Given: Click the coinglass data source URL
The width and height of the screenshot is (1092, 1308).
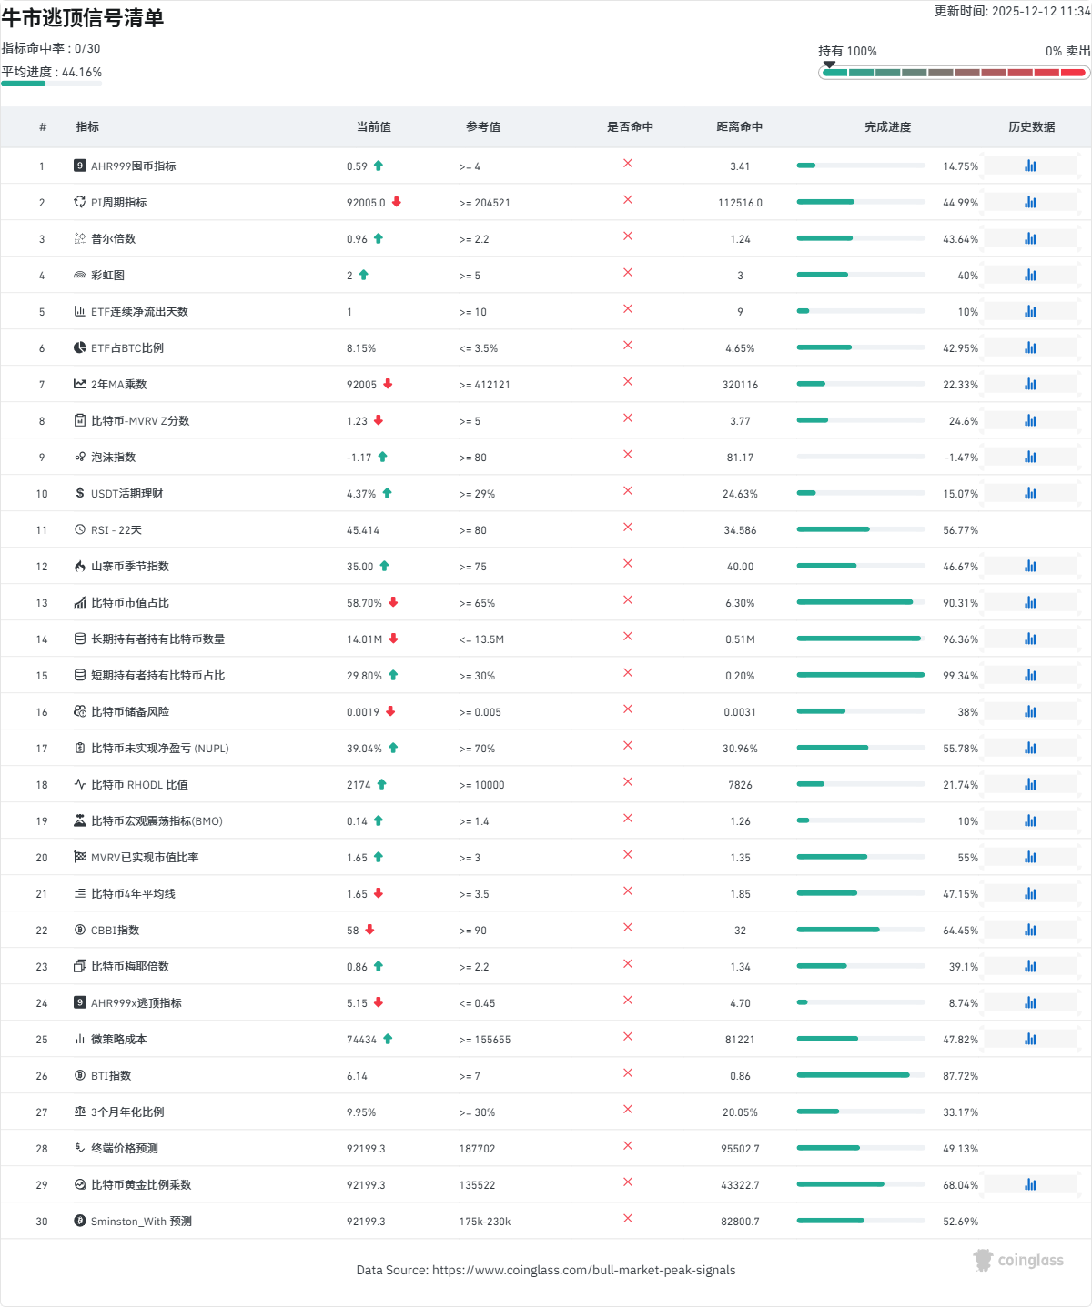Looking at the screenshot, I should pos(583,1270).
